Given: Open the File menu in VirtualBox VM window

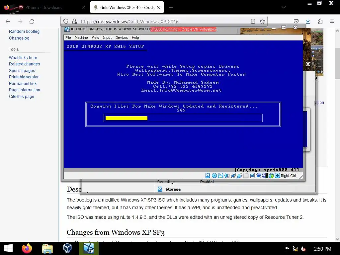Looking at the screenshot, I should pos(68,38).
